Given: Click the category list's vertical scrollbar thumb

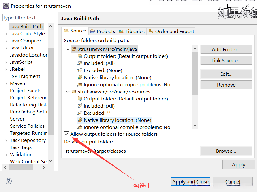Looking at the screenshot, I should tap(51, 91).
